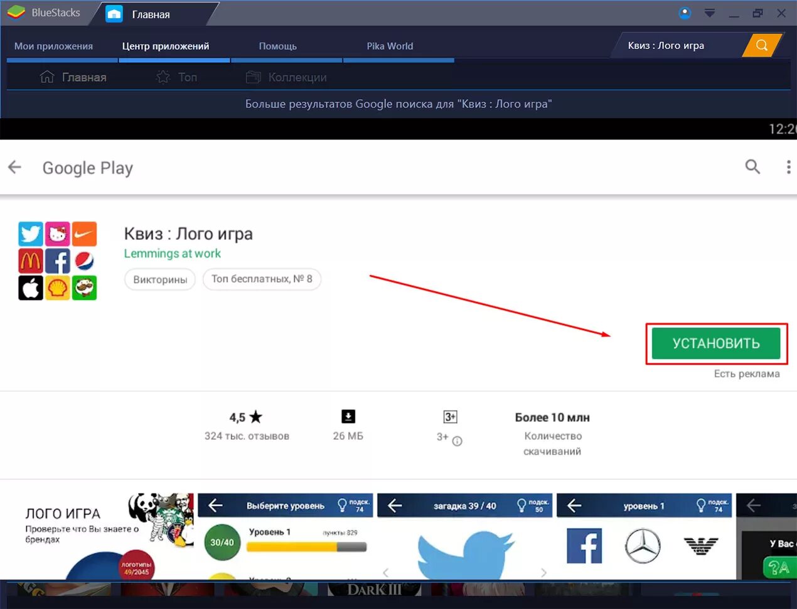Open Google Play three-dot overflow menu

pos(788,166)
